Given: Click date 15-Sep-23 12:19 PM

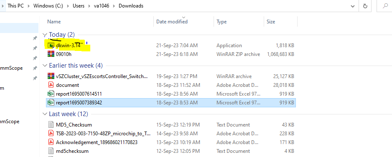Looking at the screenshot, I should (x=178, y=124).
